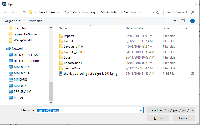
Task: Open the recent locations dropdown arrow
Action: pyautogui.click(x=19, y=12)
